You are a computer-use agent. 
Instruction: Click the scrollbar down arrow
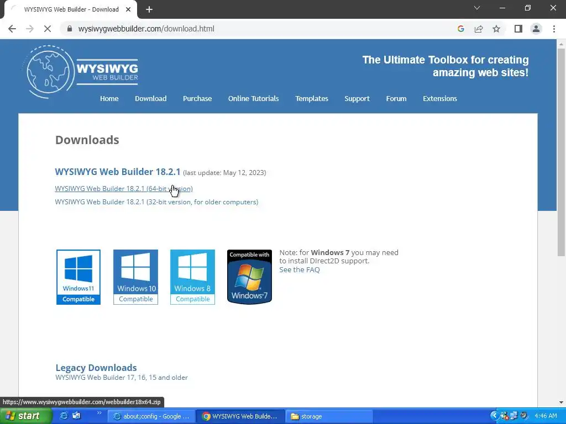tap(561, 402)
